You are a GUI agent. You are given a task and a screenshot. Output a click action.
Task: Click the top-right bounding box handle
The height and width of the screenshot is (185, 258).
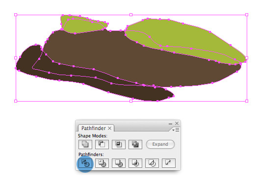pyautogui.click(x=247, y=15)
